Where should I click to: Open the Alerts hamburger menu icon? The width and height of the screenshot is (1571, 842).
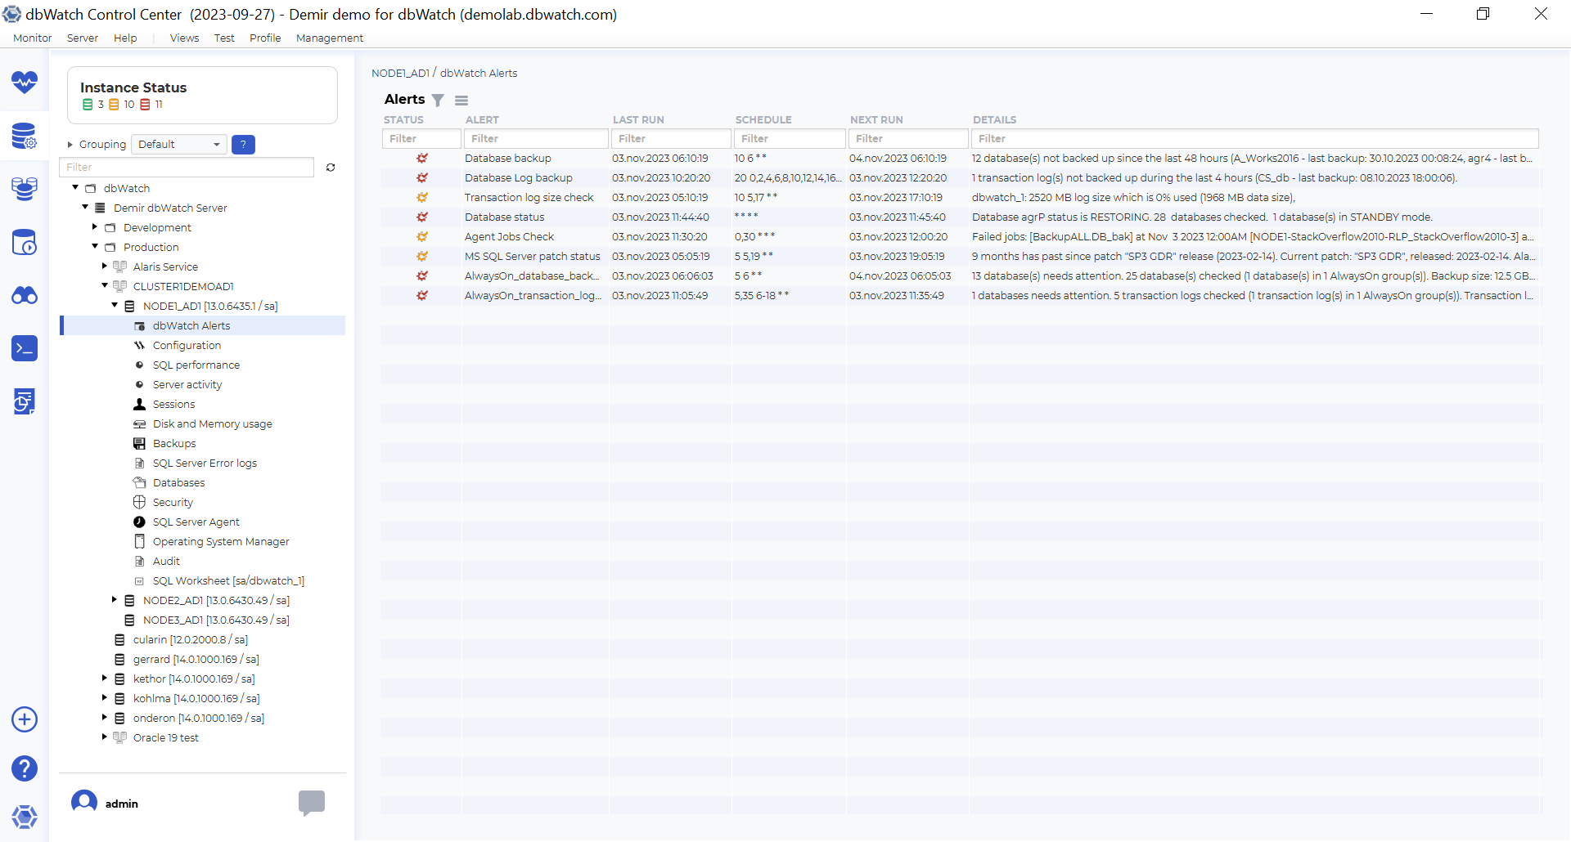click(x=461, y=101)
